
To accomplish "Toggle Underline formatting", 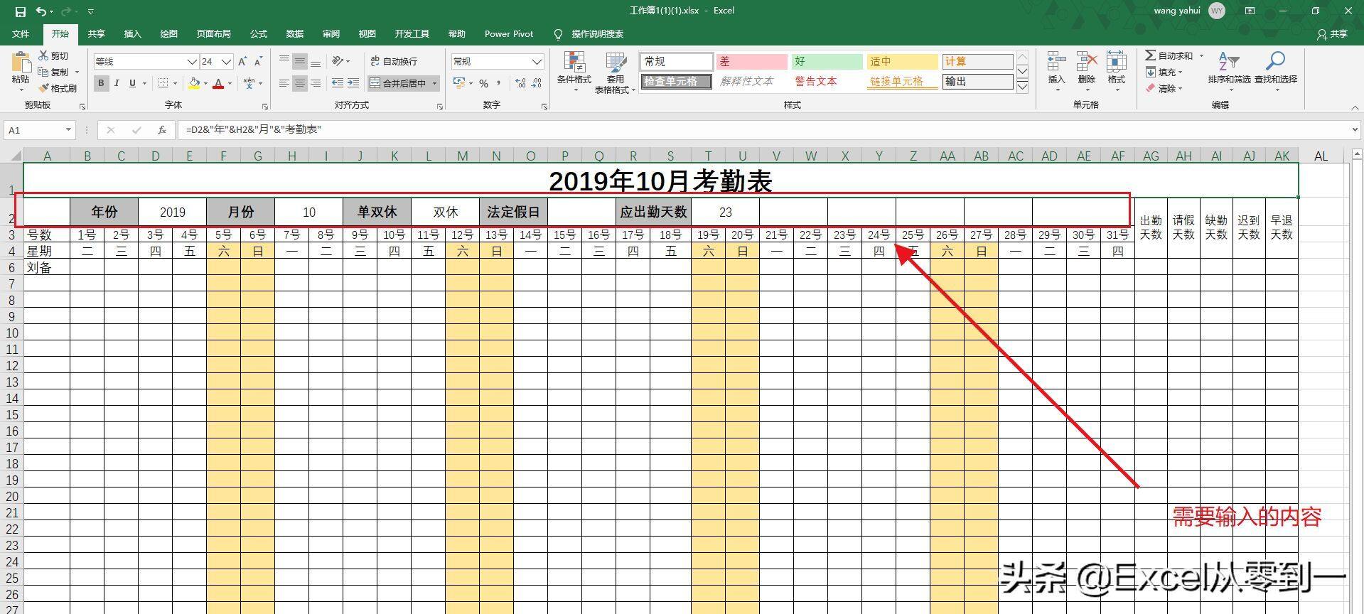I will [x=132, y=83].
